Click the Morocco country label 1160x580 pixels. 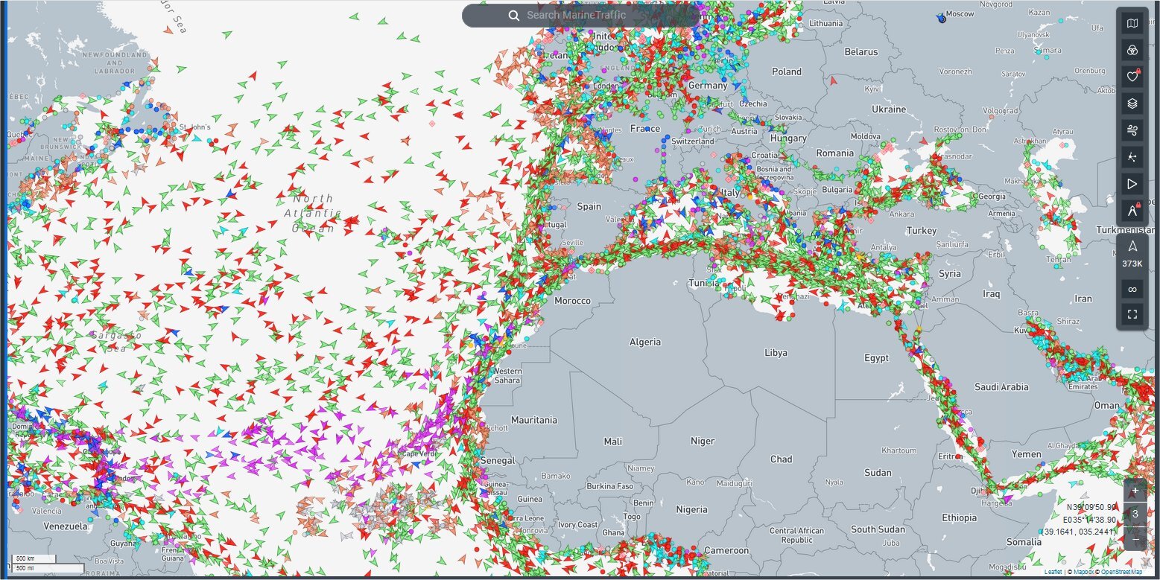pyautogui.click(x=572, y=301)
